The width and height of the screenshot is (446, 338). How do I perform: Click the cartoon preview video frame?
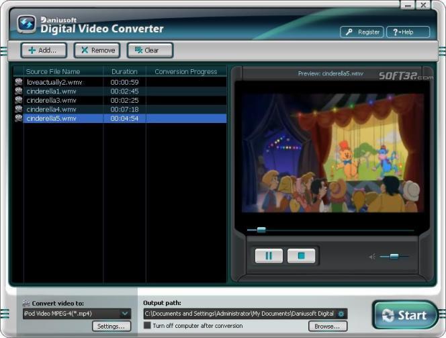(x=332, y=153)
